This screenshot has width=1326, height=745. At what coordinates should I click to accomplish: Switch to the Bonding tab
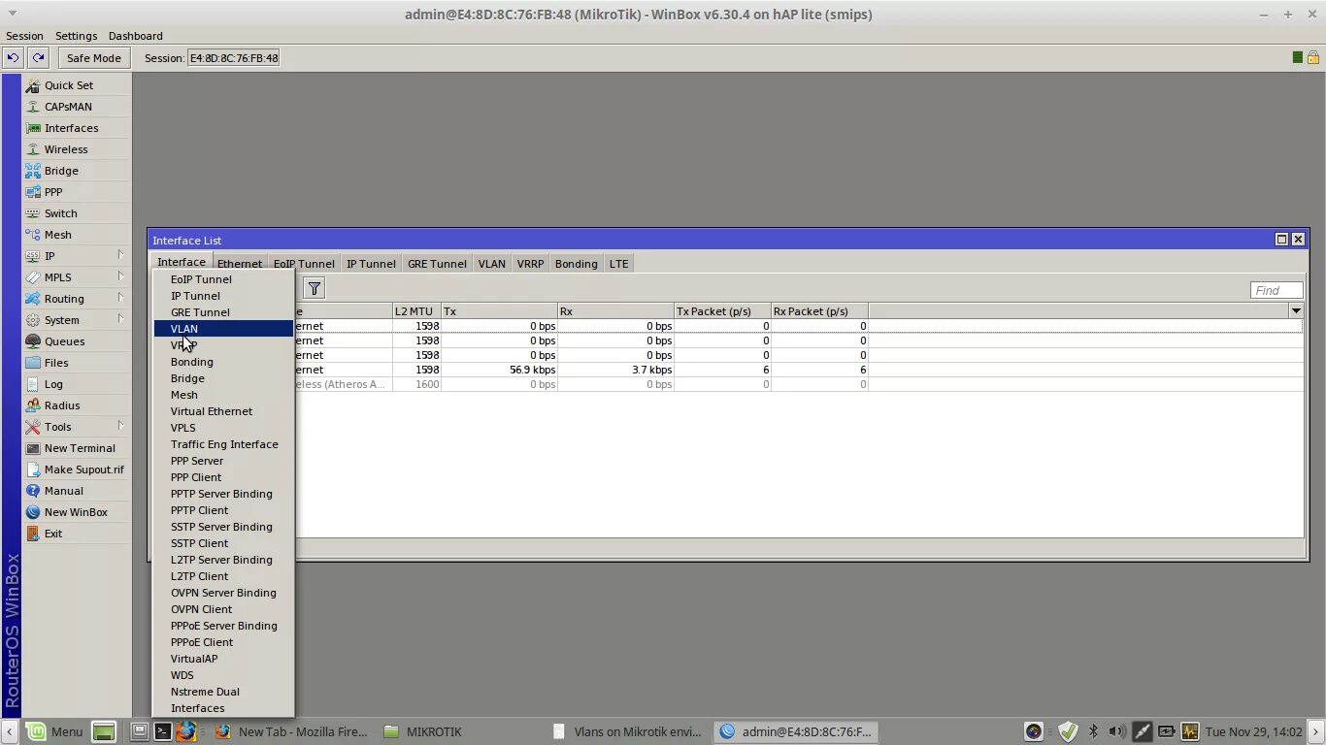(x=576, y=264)
